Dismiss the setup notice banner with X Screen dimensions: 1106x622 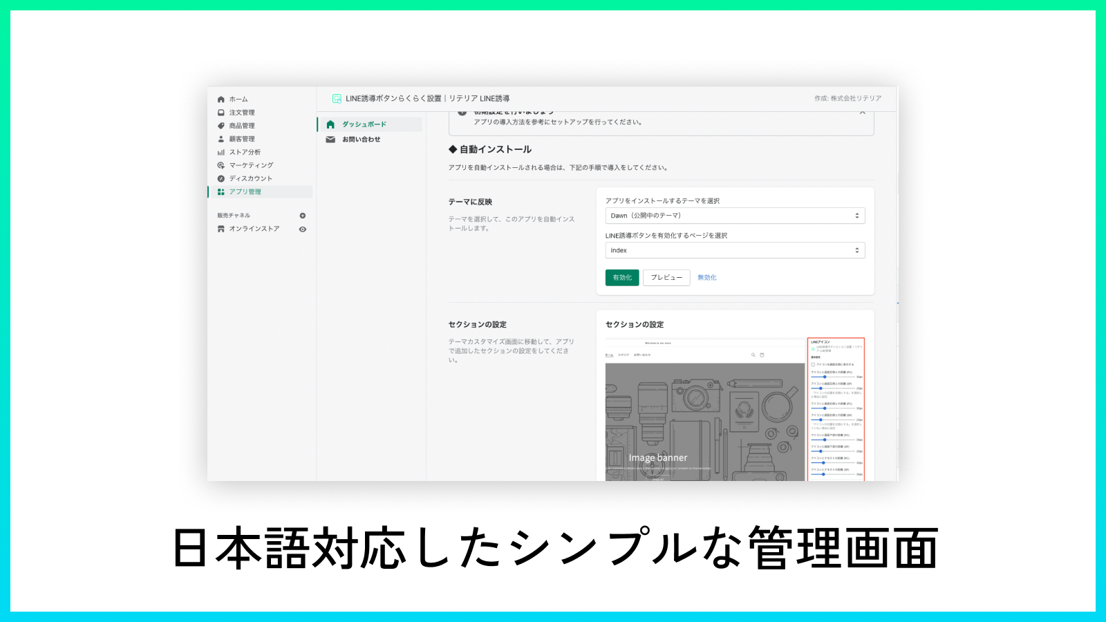(x=862, y=112)
